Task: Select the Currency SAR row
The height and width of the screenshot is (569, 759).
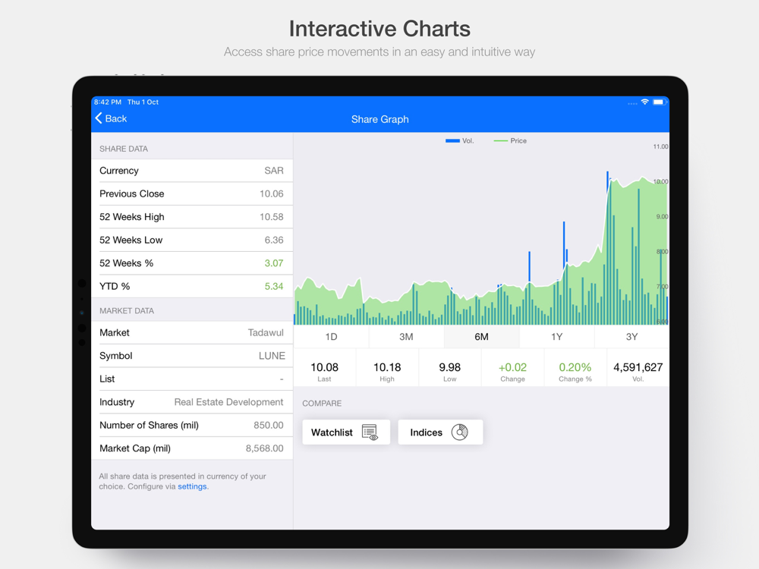Action: point(192,171)
